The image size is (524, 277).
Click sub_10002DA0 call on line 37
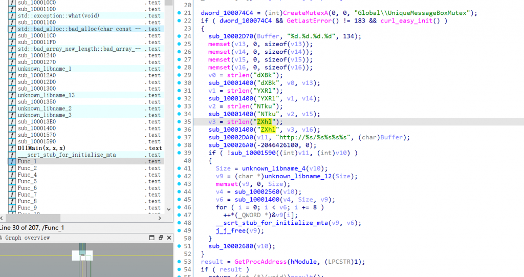(x=231, y=138)
